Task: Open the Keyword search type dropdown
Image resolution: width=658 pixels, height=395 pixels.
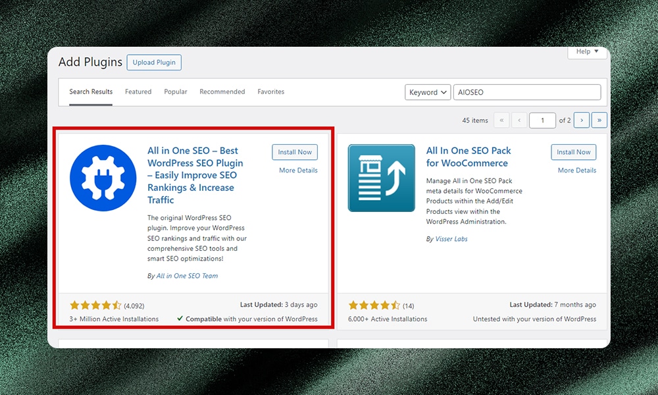Action: click(427, 92)
